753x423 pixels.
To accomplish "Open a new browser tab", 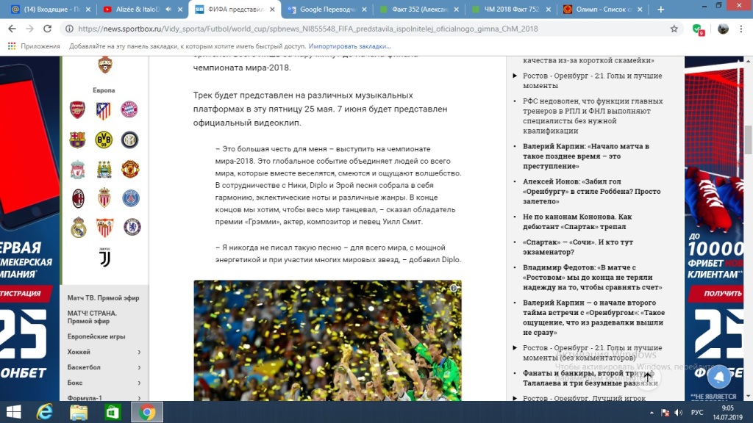I will coord(661,9).
